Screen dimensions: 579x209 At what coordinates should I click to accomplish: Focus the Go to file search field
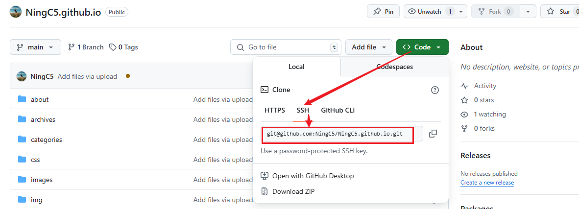point(286,47)
